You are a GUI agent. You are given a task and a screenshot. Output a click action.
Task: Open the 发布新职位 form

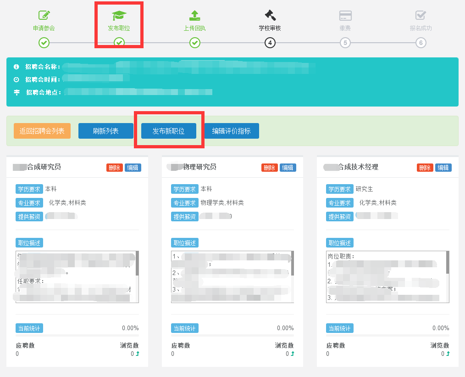[x=168, y=131]
